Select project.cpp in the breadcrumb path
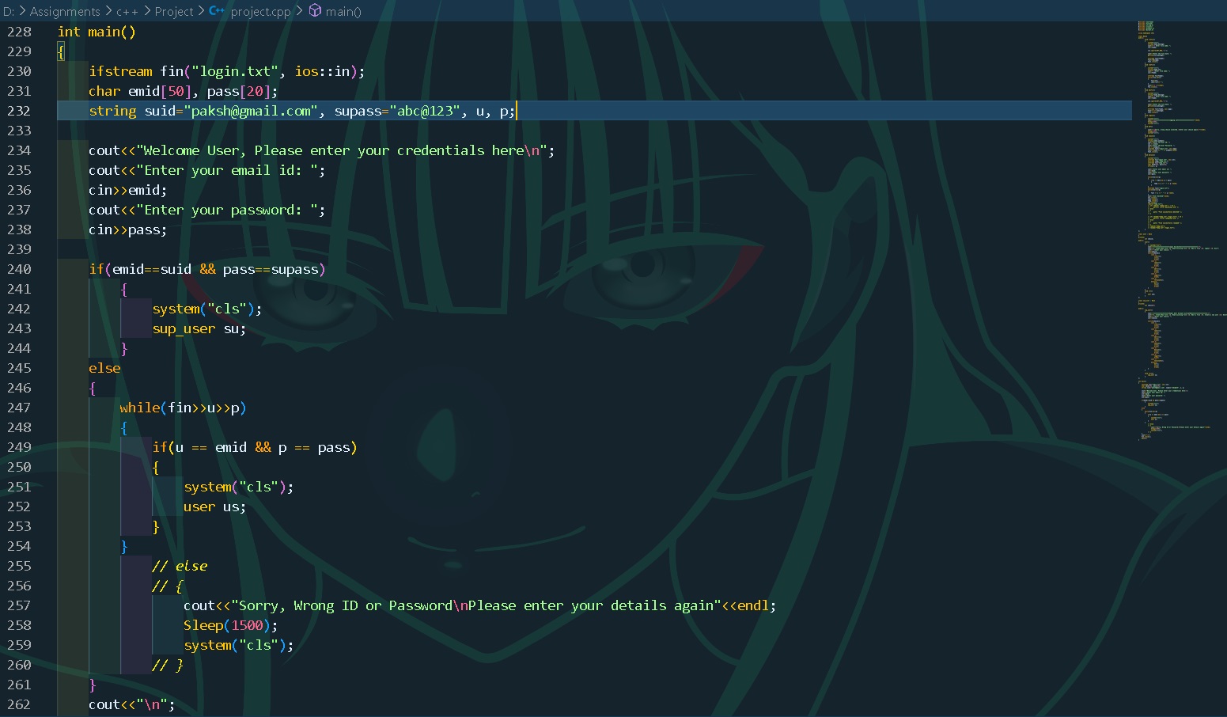Screen dimensions: 1227x717 point(260,11)
